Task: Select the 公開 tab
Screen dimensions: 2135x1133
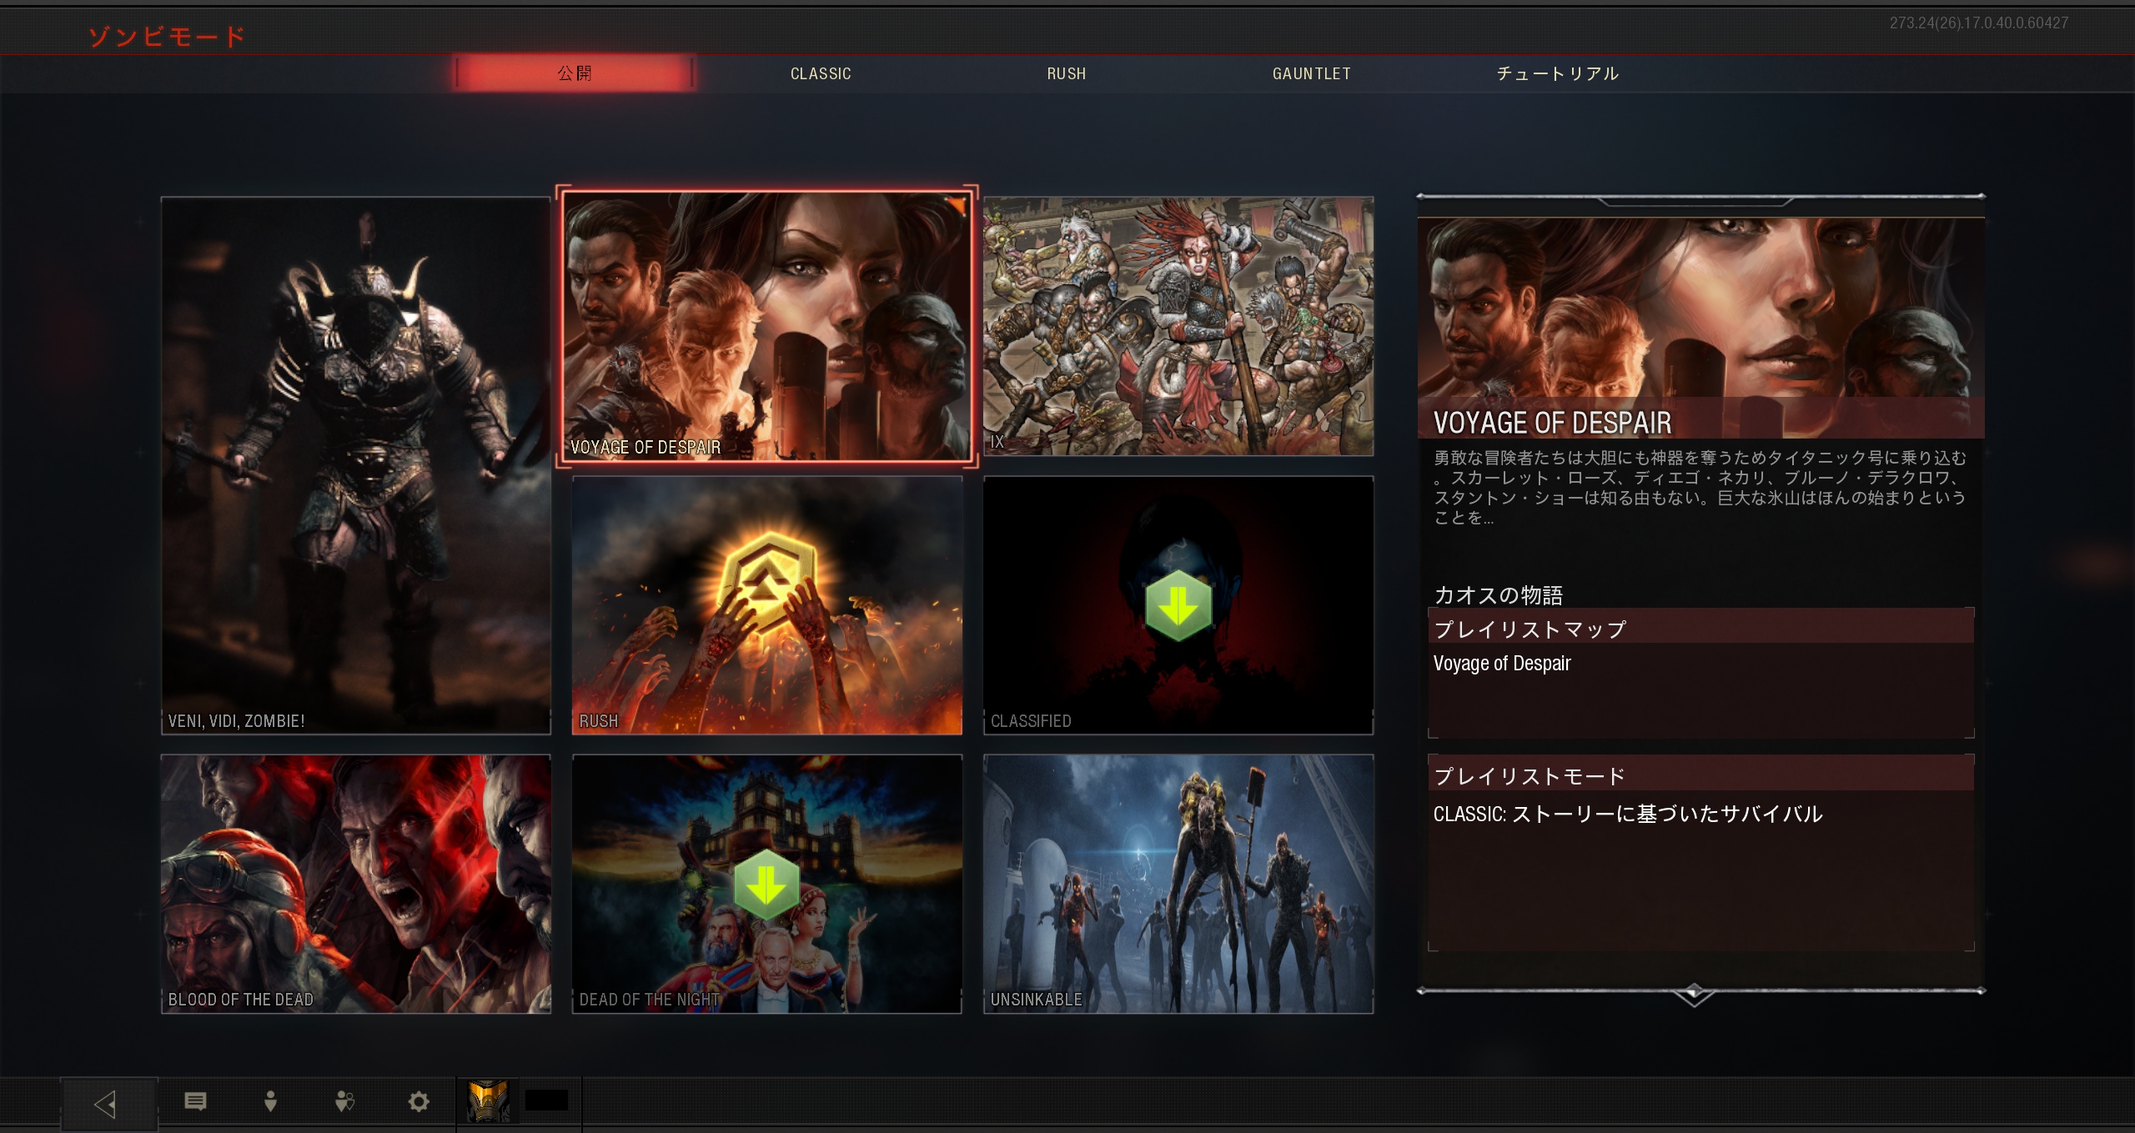Action: point(575,73)
